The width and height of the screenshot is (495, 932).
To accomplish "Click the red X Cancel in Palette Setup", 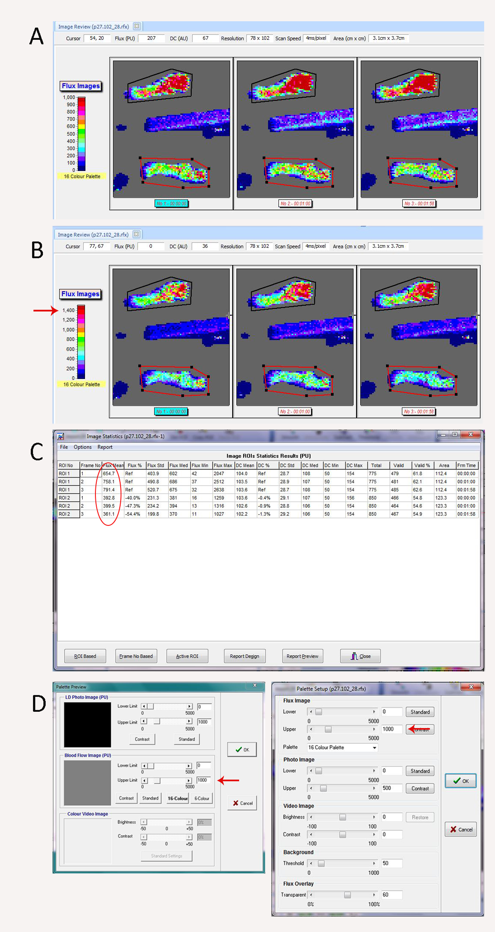I will tap(461, 829).
